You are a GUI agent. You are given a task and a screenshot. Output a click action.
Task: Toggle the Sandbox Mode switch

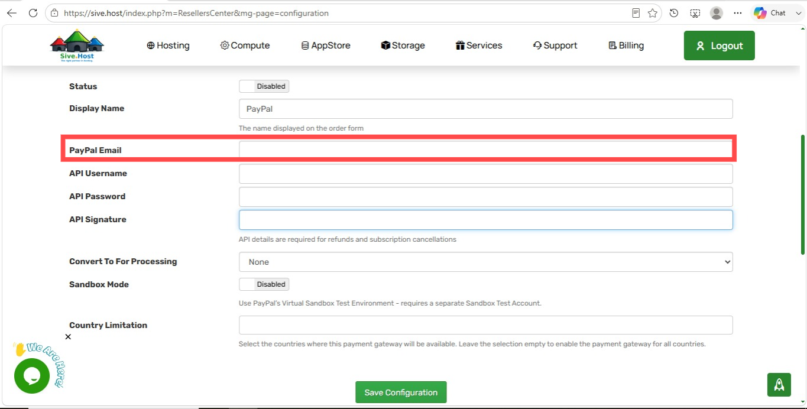[x=264, y=284]
